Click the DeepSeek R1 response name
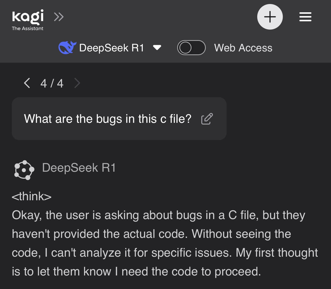The image size is (331, 289). tap(79, 168)
